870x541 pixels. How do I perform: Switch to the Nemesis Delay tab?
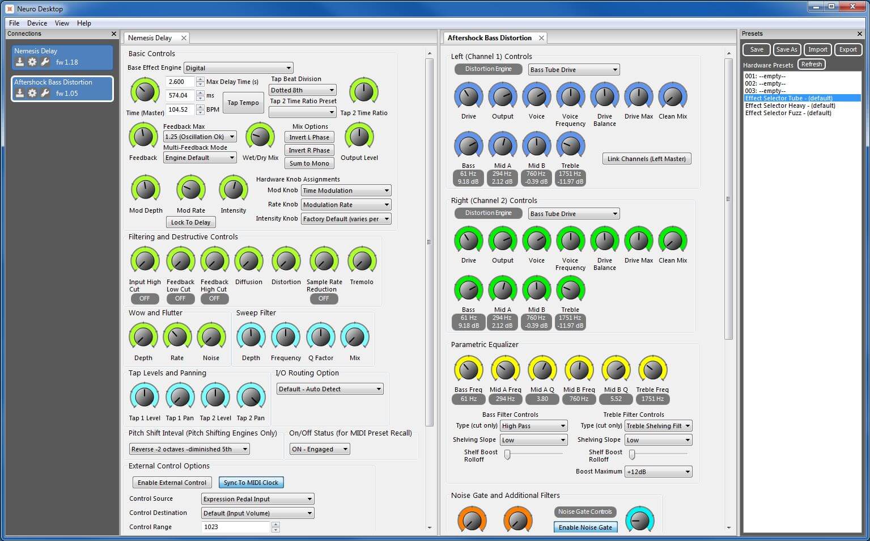150,38
